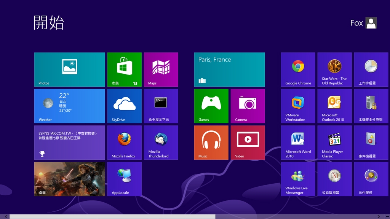This screenshot has height=219, width=390.
Task: Open the Paris, France travel tile
Action: pos(230,70)
